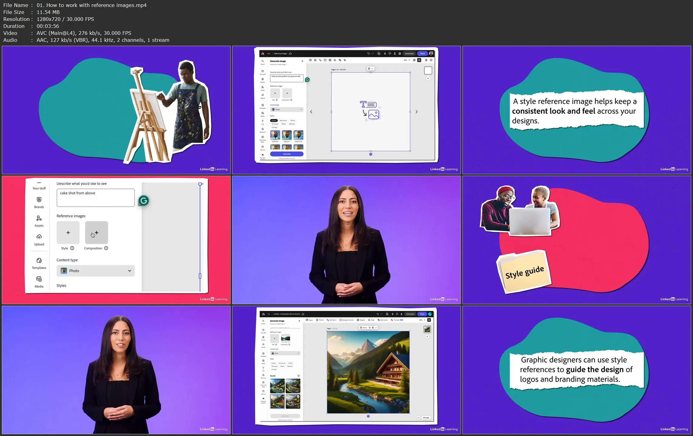The image size is (693, 436).
Task: Open Templates in the enlarged cake-prompt sidebar
Action: (x=39, y=261)
